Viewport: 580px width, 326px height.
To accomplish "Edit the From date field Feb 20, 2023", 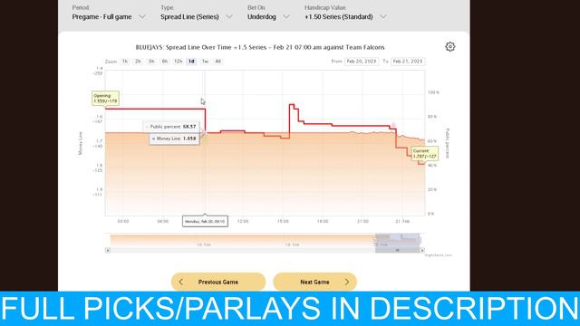I will pyautogui.click(x=362, y=62).
